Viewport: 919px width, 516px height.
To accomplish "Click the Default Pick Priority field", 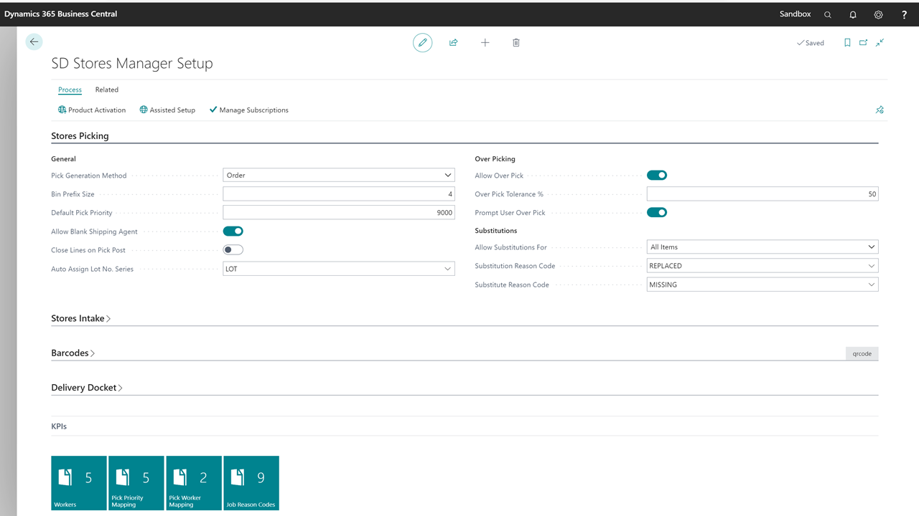I will click(339, 213).
